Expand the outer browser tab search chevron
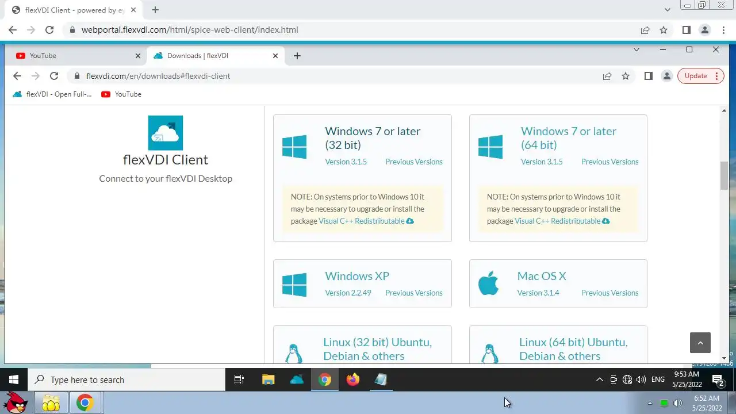Image resolution: width=736 pixels, height=414 pixels. point(667,10)
